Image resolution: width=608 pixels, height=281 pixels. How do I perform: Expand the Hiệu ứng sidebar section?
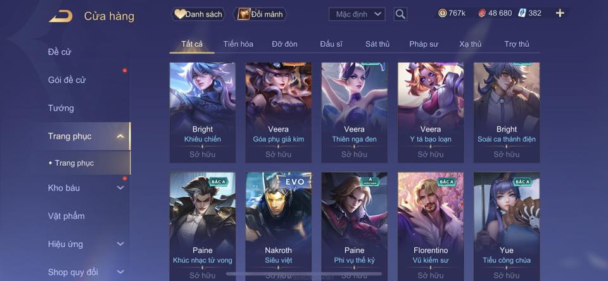(120, 244)
